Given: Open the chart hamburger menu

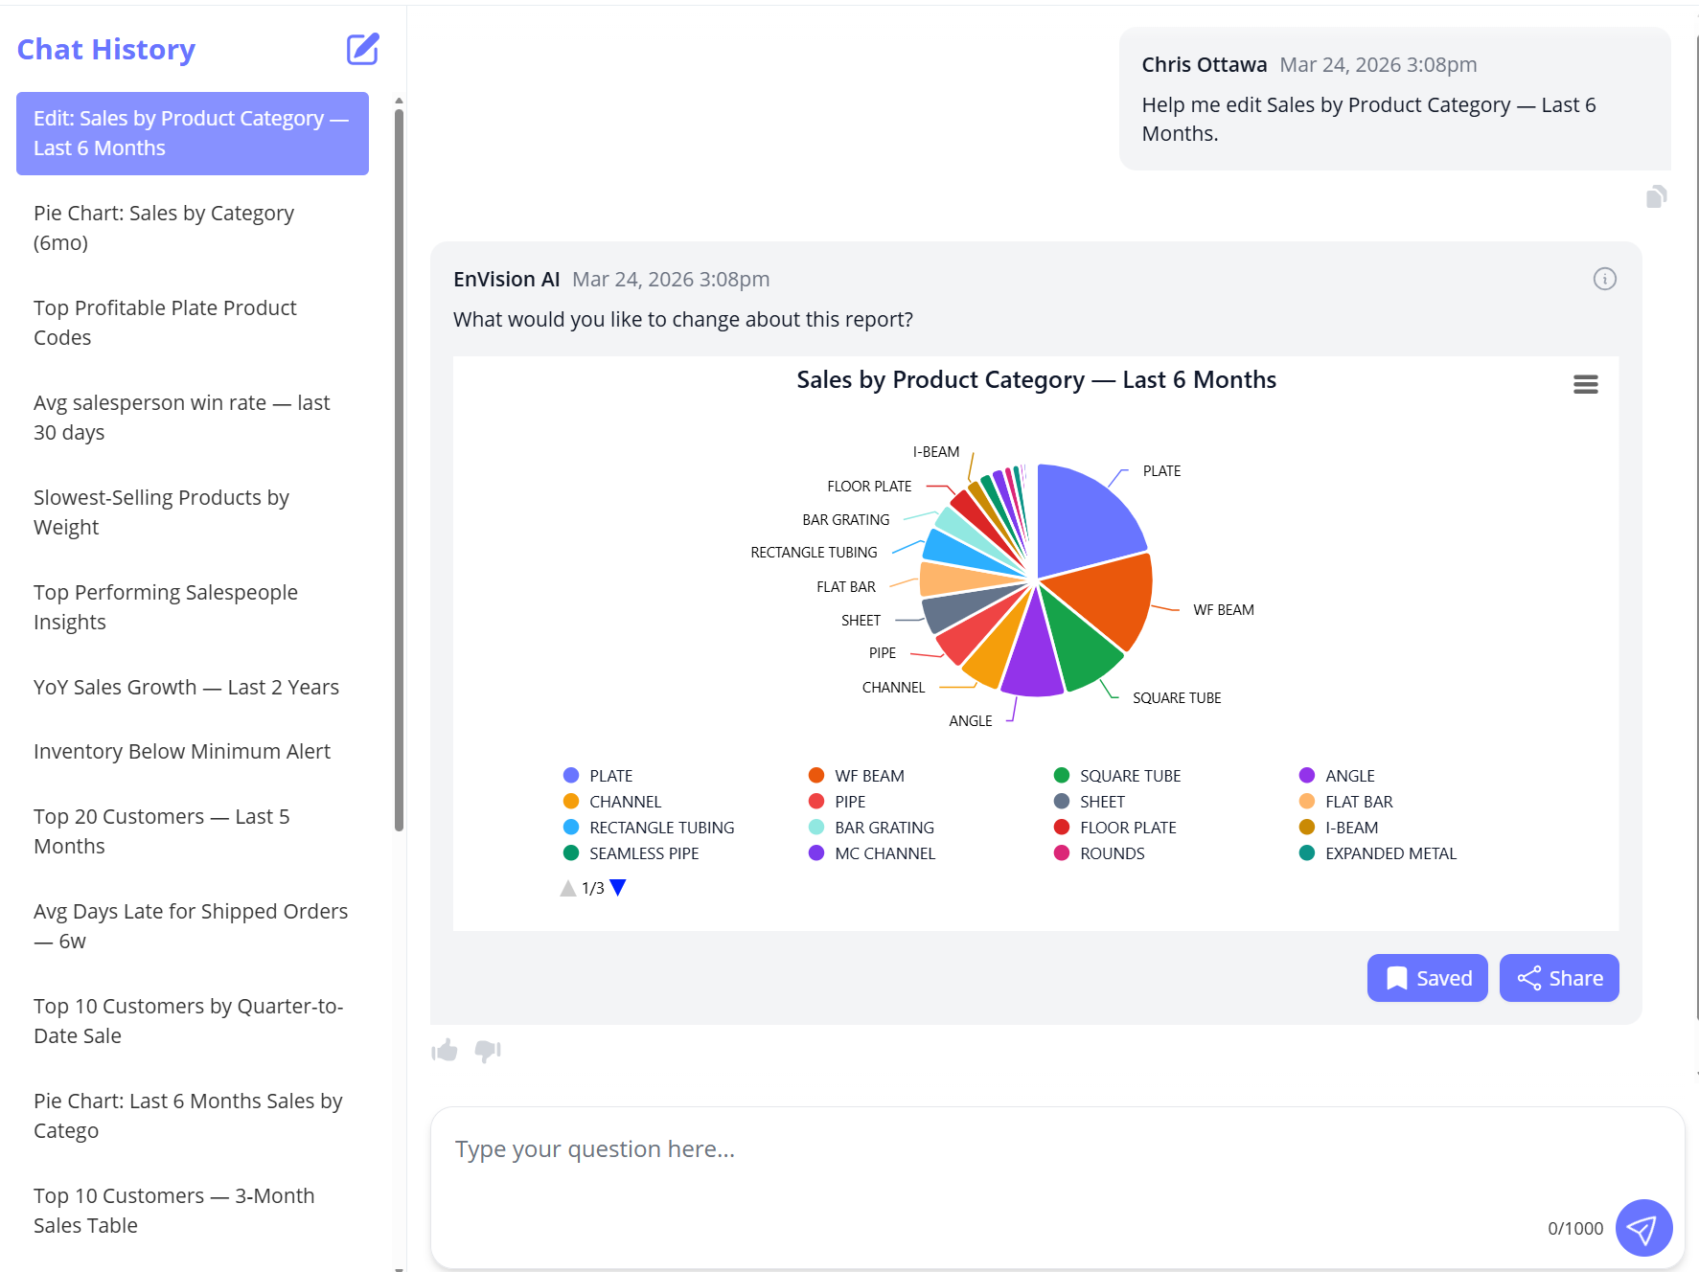Looking at the screenshot, I should pos(1585,384).
